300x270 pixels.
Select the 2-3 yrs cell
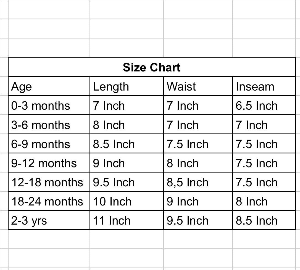49,220
